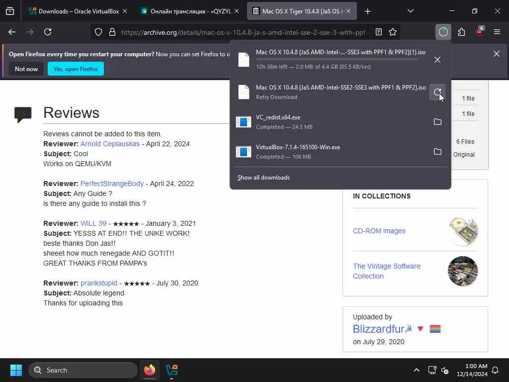
Task: Open the Windows Start menu
Action: (16, 370)
